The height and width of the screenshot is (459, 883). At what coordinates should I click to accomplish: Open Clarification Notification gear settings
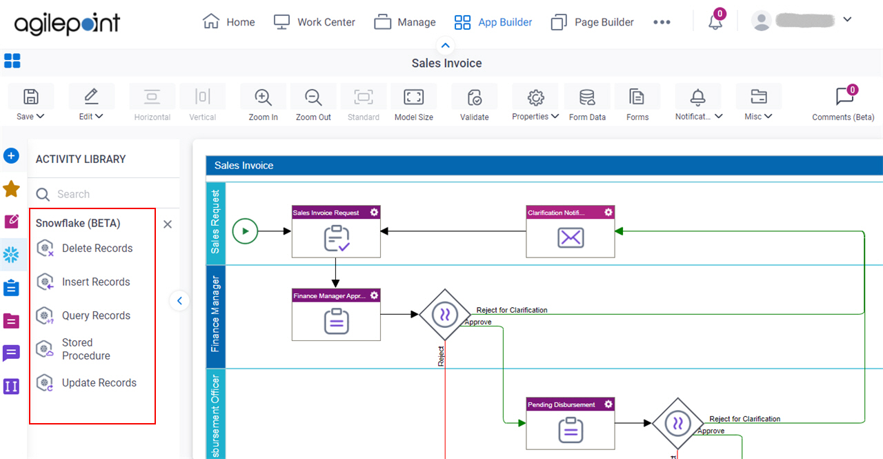[608, 213]
